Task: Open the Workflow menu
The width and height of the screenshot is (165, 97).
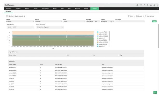Action: (77, 9)
